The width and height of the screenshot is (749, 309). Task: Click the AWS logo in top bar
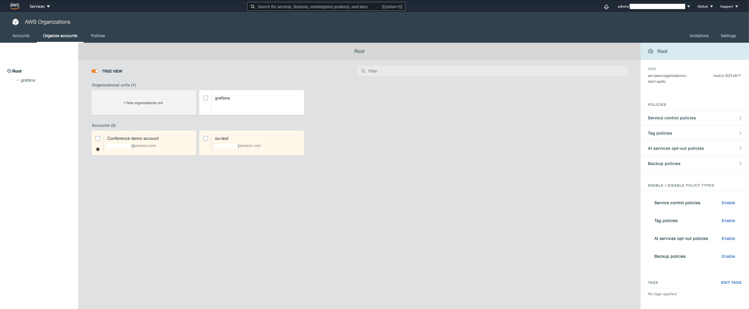14,6
